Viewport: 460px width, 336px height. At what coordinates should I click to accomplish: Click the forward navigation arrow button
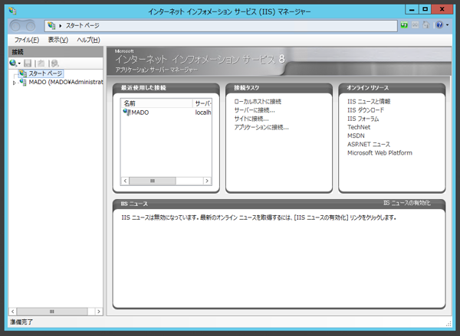(x=30, y=26)
